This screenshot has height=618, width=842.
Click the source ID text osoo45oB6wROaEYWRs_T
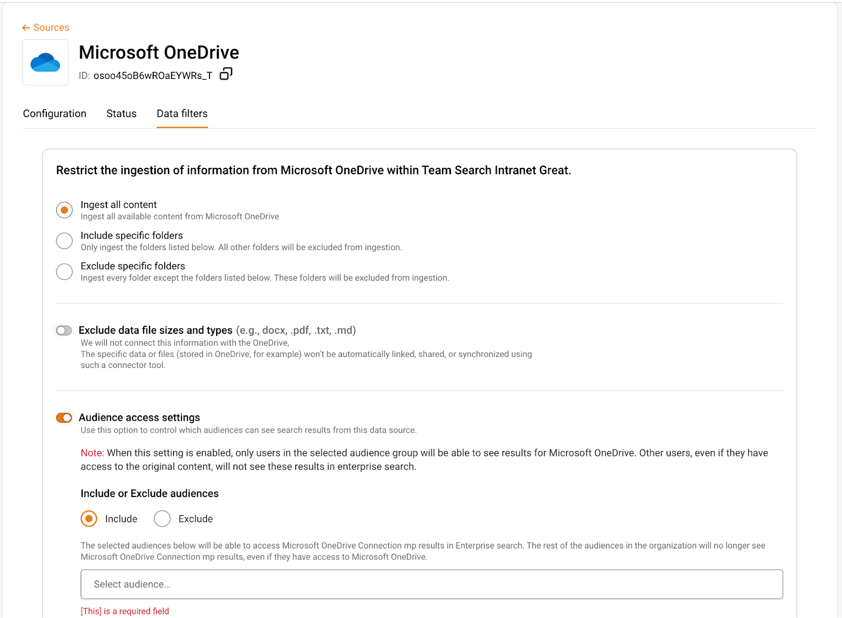coord(153,76)
